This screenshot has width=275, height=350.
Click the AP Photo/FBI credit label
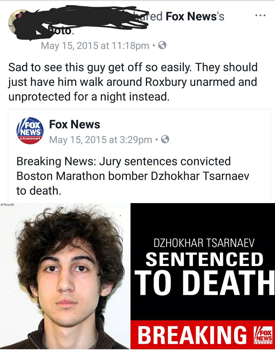tap(7, 205)
